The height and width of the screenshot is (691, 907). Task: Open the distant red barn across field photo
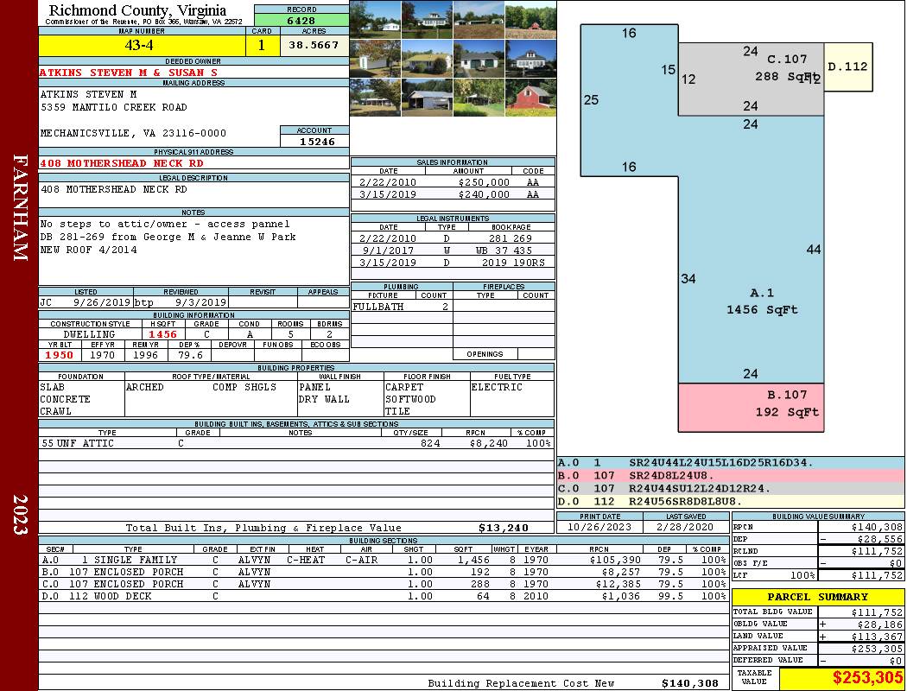click(x=530, y=20)
